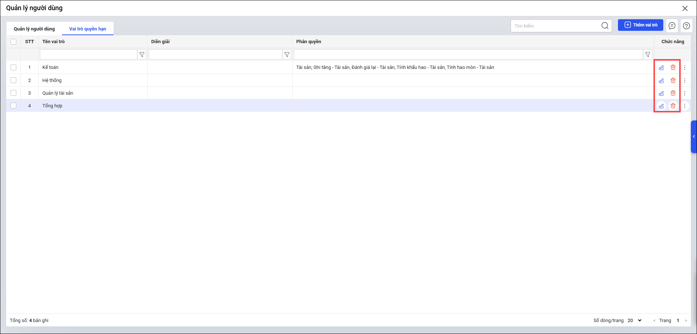Open filter for Phân quyền column
This screenshot has width=697, height=334.
[x=648, y=55]
